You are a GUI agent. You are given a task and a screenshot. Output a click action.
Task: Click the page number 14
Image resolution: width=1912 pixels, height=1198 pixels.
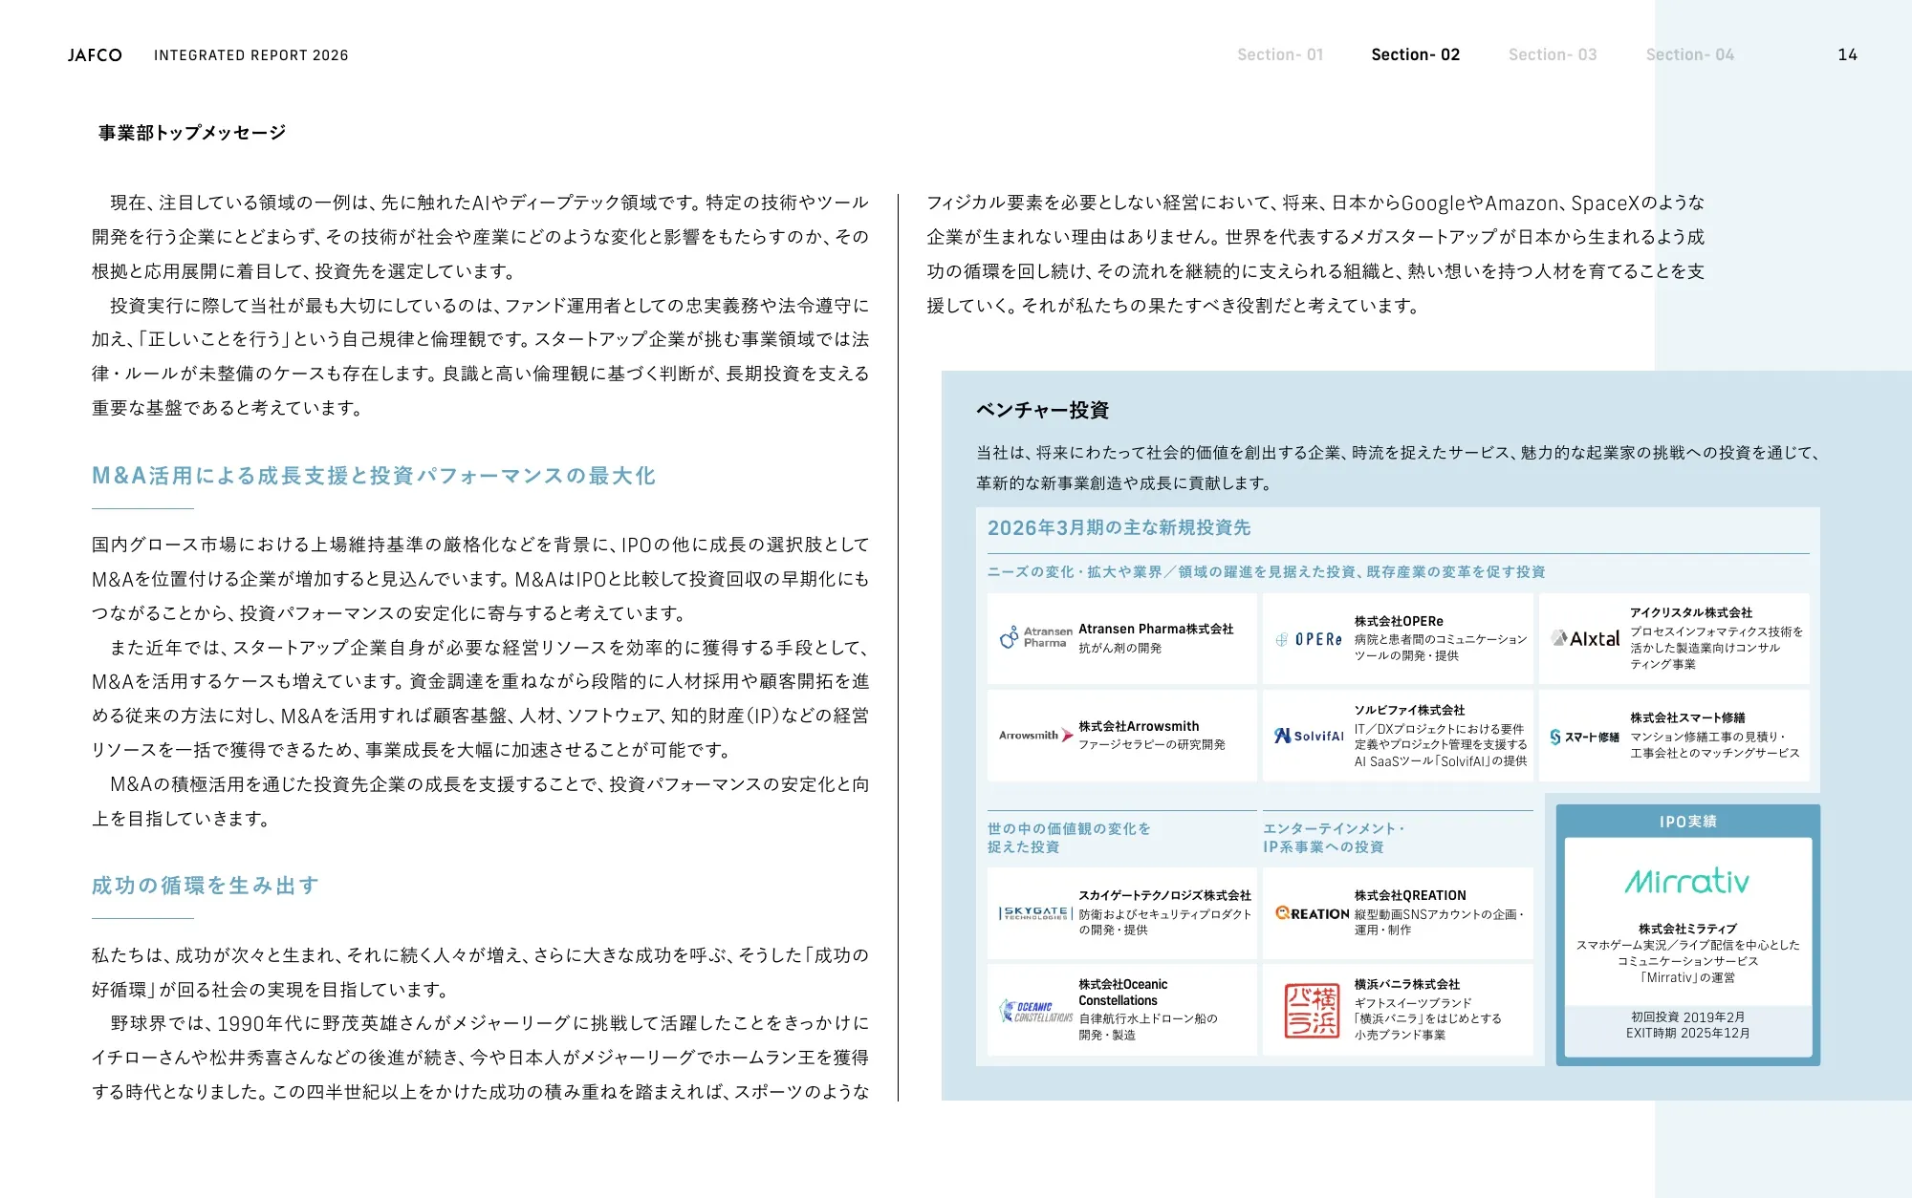pos(1847,54)
